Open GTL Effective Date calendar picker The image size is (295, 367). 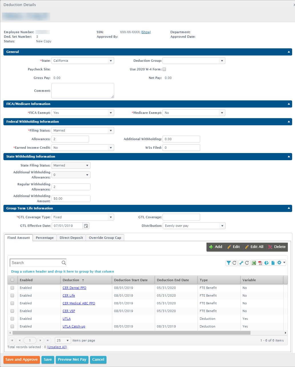pyautogui.click(x=86, y=226)
